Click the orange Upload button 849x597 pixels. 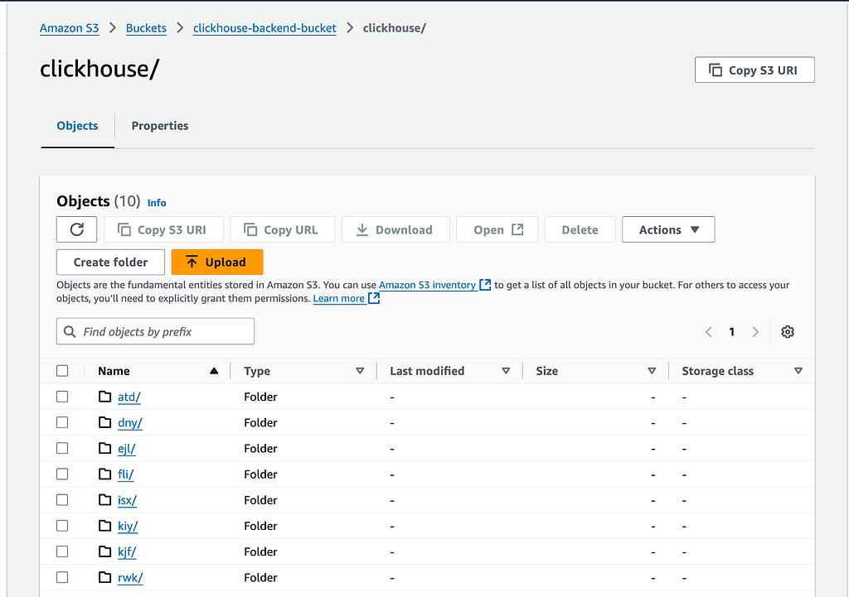pyautogui.click(x=217, y=262)
